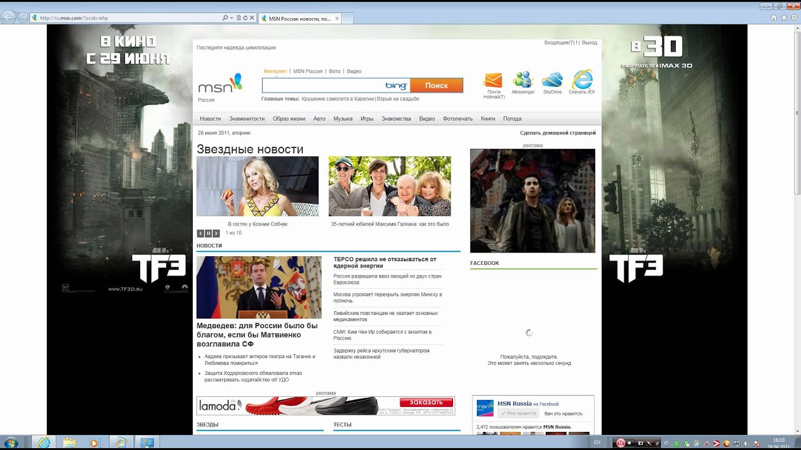Go forward with browser Forward arrow
801x450 pixels.
click(x=23, y=17)
